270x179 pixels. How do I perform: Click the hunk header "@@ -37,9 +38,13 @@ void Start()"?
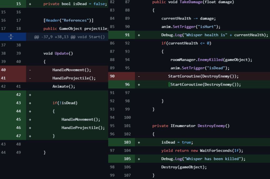[69, 37]
